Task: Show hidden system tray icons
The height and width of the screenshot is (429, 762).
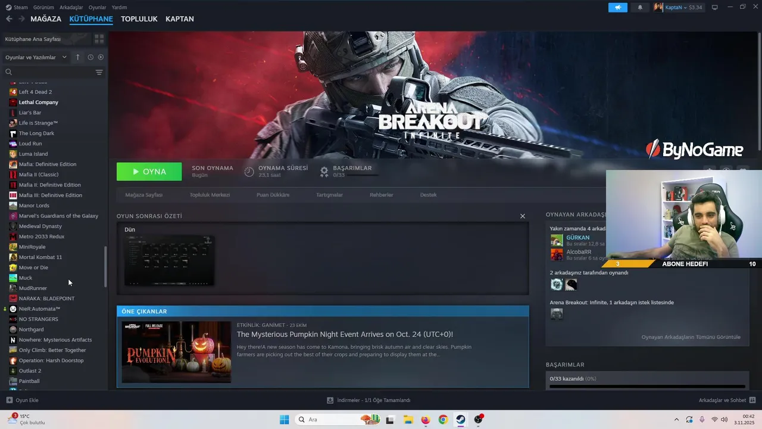Action: (x=676, y=419)
